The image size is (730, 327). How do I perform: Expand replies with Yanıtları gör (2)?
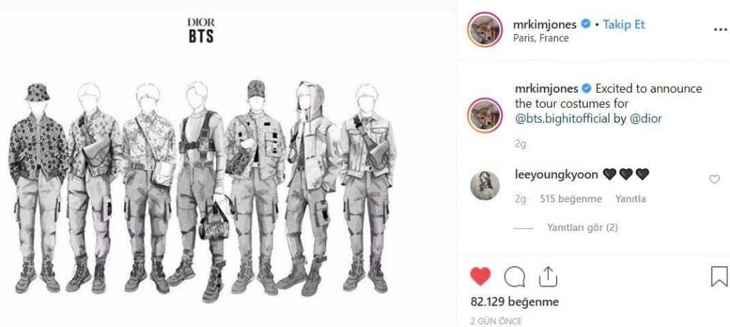[582, 228]
